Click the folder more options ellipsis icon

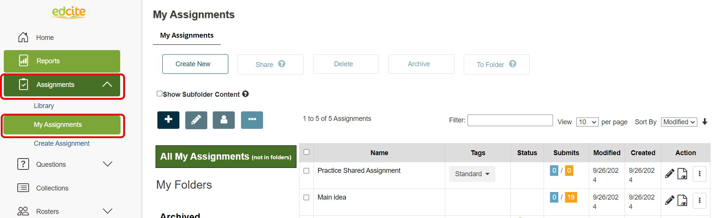click(252, 120)
